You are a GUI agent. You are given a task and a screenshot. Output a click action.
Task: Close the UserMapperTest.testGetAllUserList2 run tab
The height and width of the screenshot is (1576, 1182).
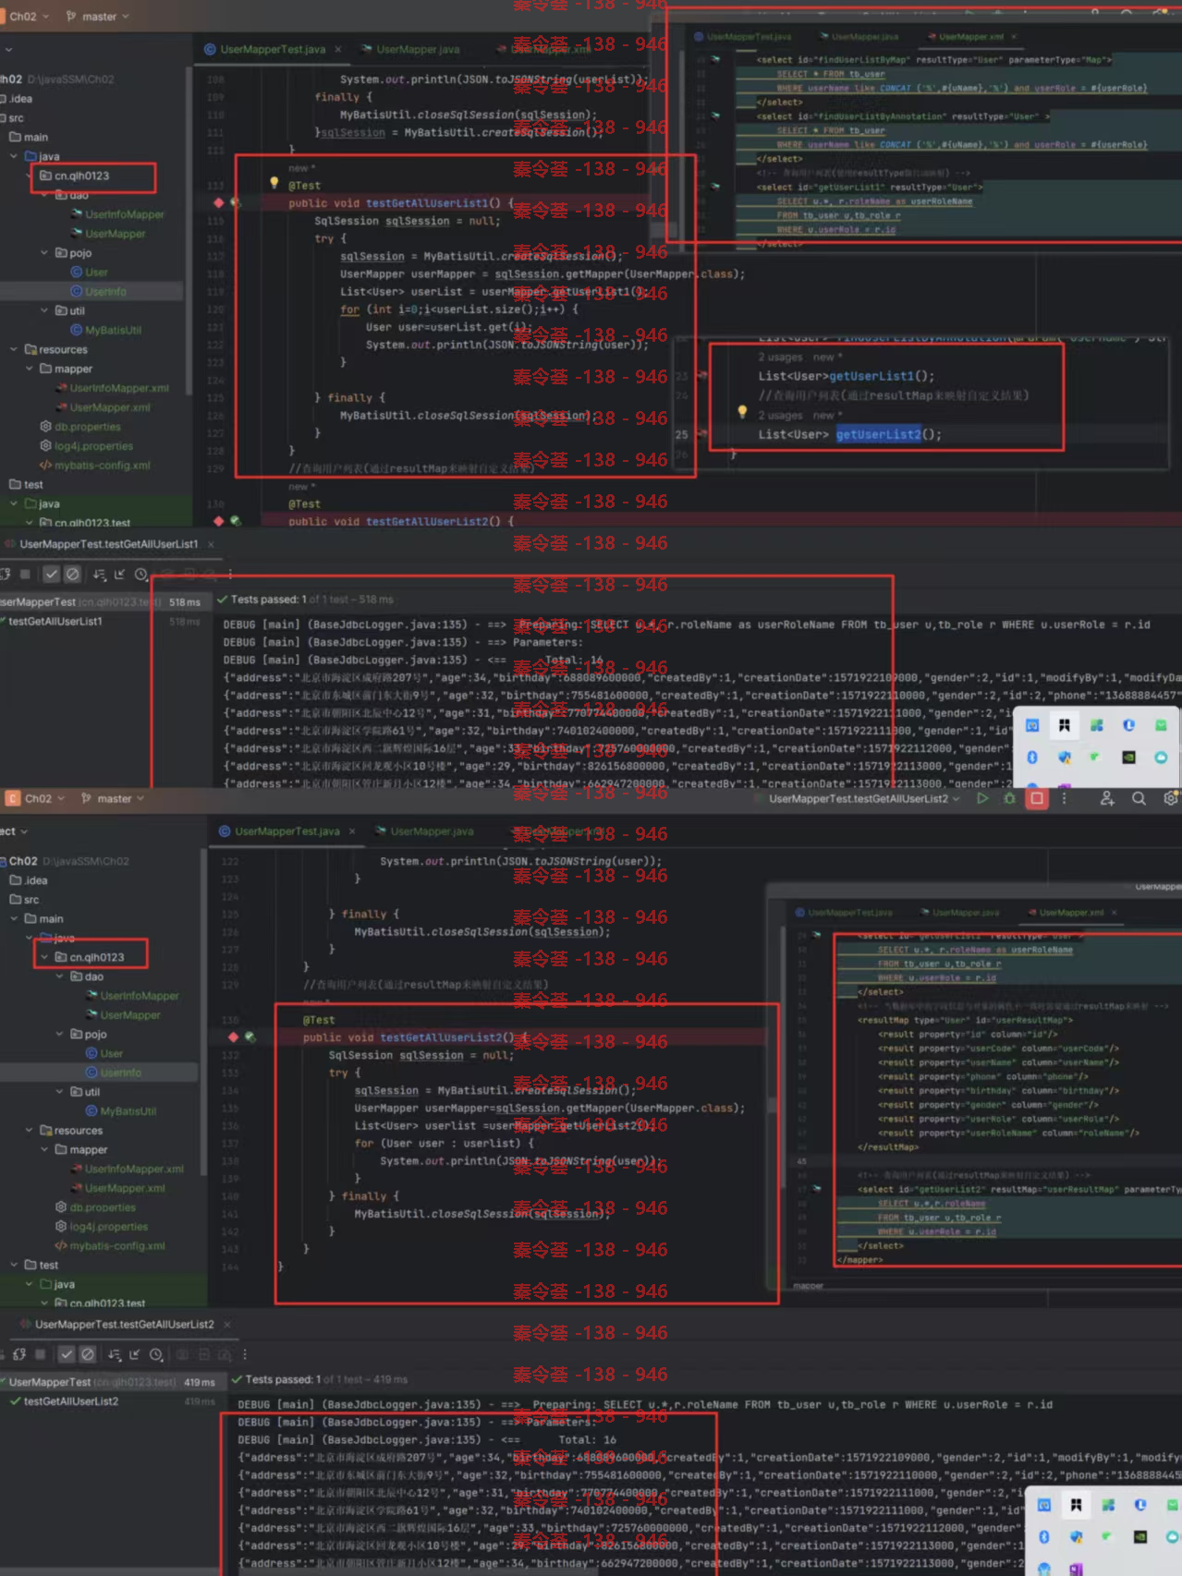[226, 1325]
